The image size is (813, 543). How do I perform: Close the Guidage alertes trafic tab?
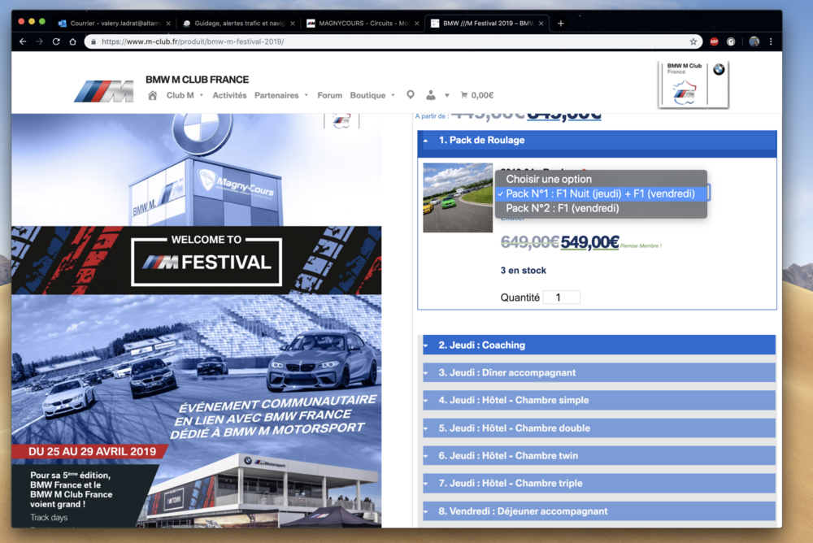[293, 24]
